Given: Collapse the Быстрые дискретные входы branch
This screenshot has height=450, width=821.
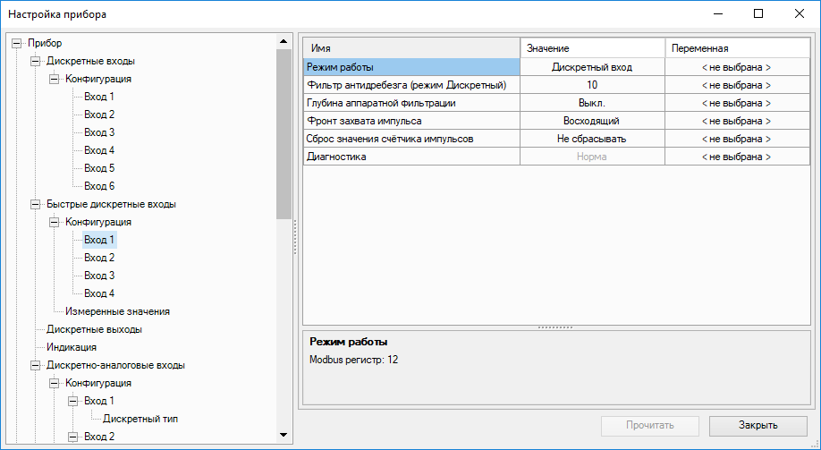Looking at the screenshot, I should coord(36,204).
